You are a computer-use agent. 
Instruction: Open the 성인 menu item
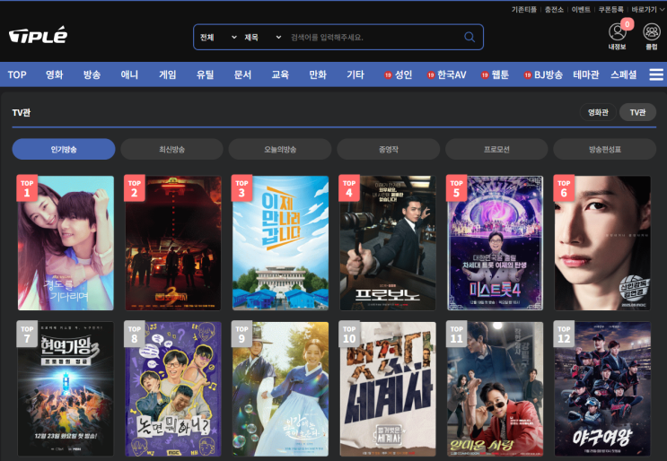pos(399,74)
